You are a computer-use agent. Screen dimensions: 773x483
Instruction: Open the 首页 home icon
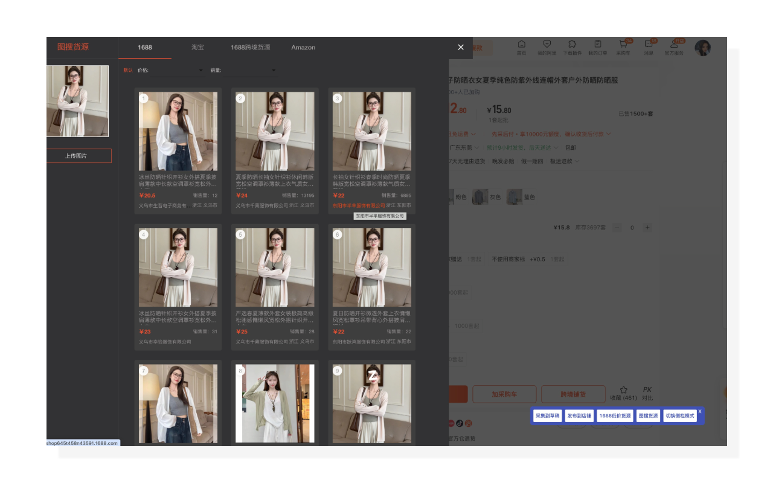coord(521,48)
